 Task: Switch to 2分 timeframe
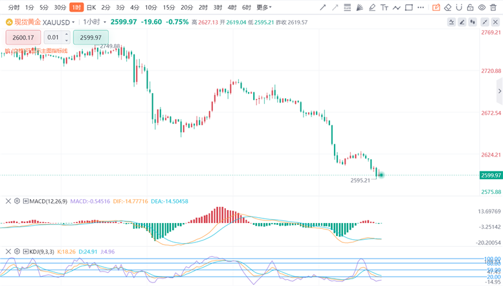(106, 7)
